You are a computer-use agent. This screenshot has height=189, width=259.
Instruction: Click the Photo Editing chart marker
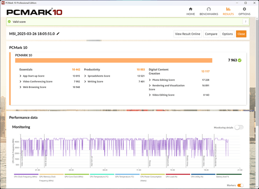click(187, 161)
